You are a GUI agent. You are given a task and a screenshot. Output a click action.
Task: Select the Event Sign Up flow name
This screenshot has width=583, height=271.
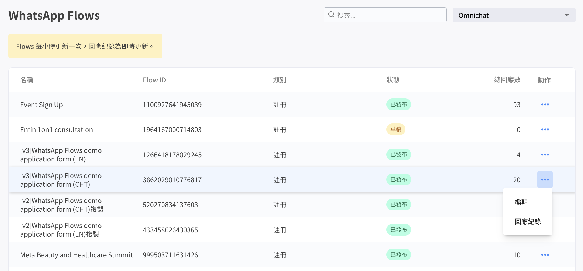tap(42, 105)
